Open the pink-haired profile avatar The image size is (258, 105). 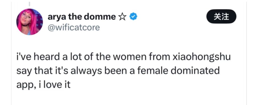click(30, 22)
